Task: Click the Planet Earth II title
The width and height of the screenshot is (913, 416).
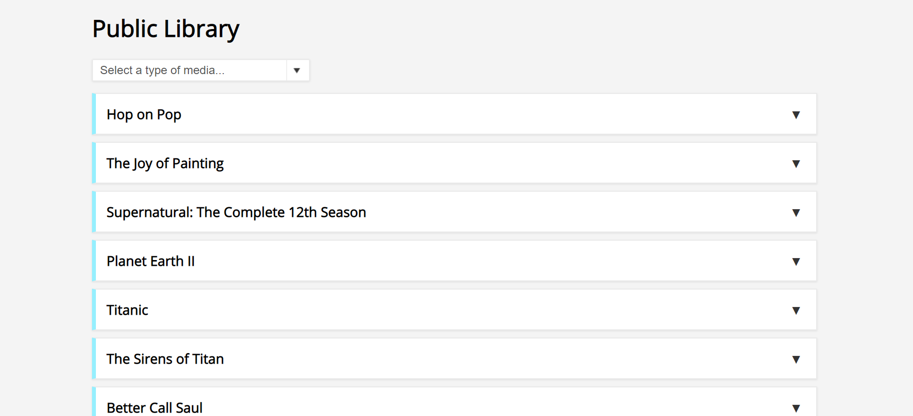Action: click(150, 262)
